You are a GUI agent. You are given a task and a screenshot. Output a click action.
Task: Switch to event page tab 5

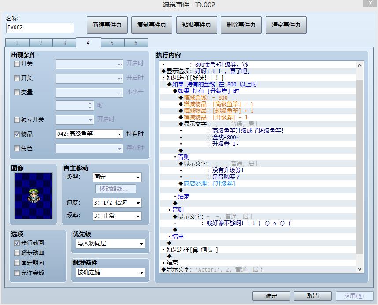point(112,43)
